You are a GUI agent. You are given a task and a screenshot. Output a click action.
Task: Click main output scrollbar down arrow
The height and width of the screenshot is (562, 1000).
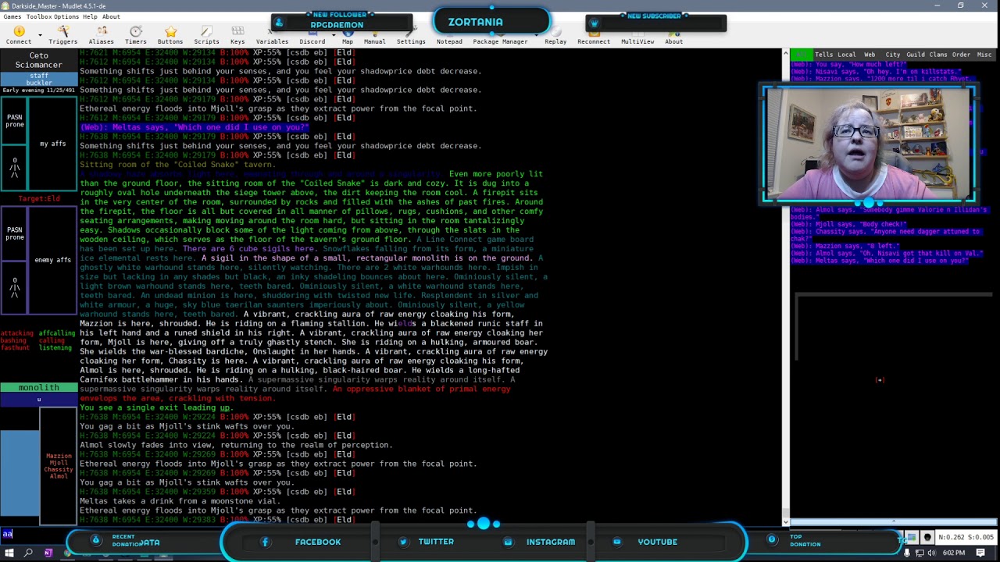[x=786, y=521]
